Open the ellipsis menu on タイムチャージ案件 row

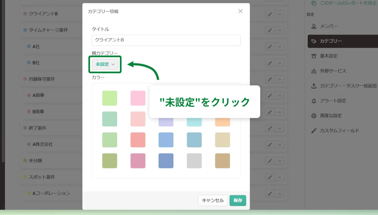279,30
